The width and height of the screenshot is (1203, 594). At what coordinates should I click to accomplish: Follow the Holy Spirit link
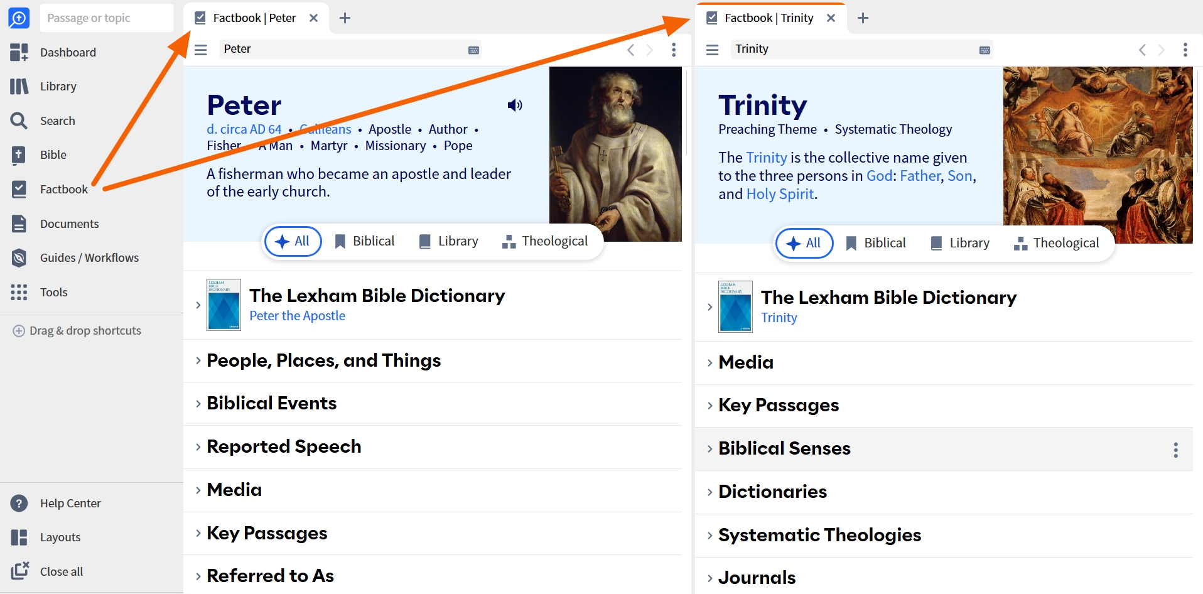tap(780, 194)
